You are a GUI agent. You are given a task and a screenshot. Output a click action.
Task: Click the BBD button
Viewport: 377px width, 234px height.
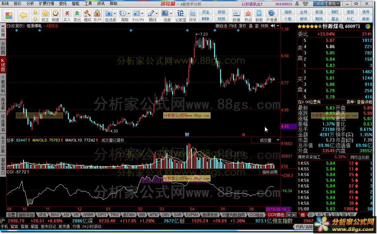[x=205, y=19]
